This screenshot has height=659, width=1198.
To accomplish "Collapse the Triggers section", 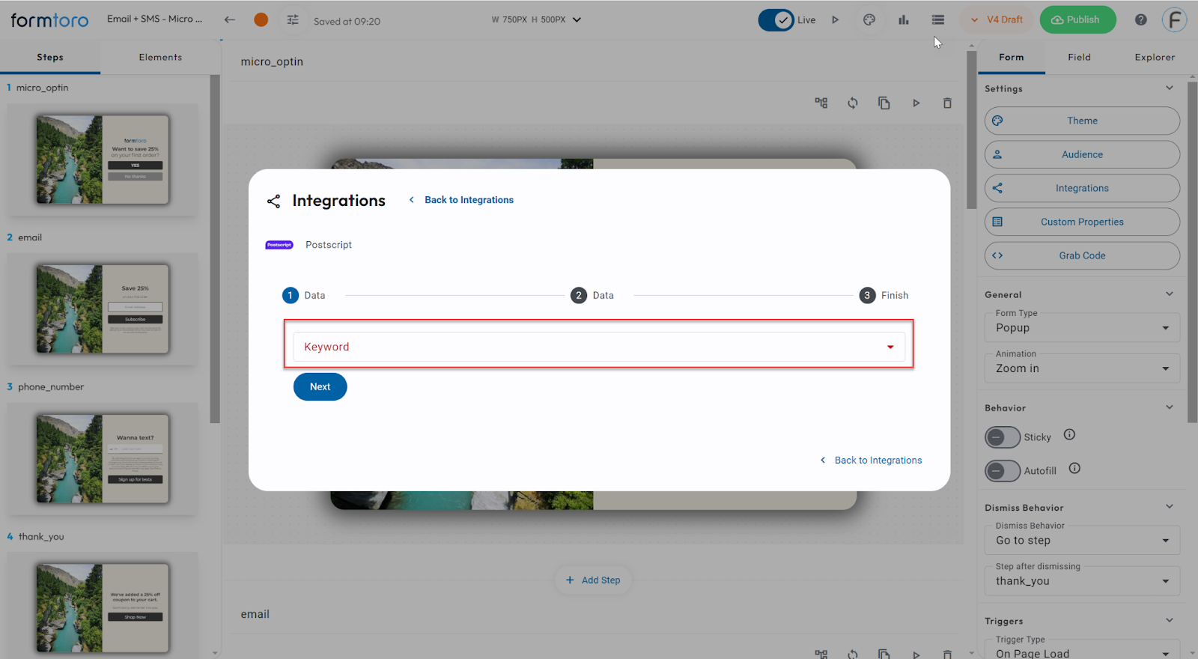I will (1170, 620).
